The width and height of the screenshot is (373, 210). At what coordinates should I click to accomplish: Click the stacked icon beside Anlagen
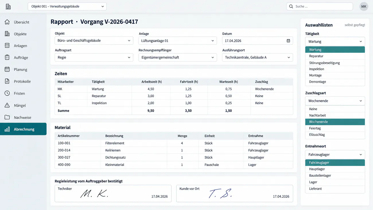[7, 46]
